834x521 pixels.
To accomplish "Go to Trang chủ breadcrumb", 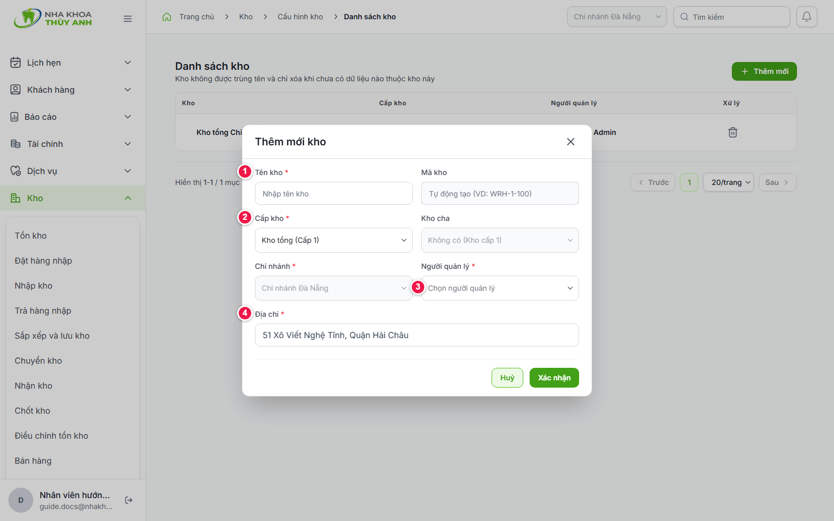I will coord(197,17).
